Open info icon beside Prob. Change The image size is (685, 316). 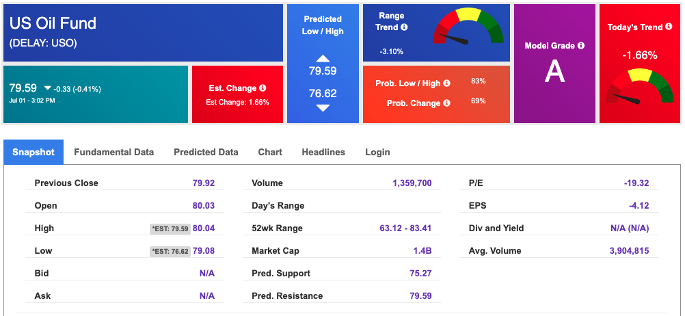(446, 103)
